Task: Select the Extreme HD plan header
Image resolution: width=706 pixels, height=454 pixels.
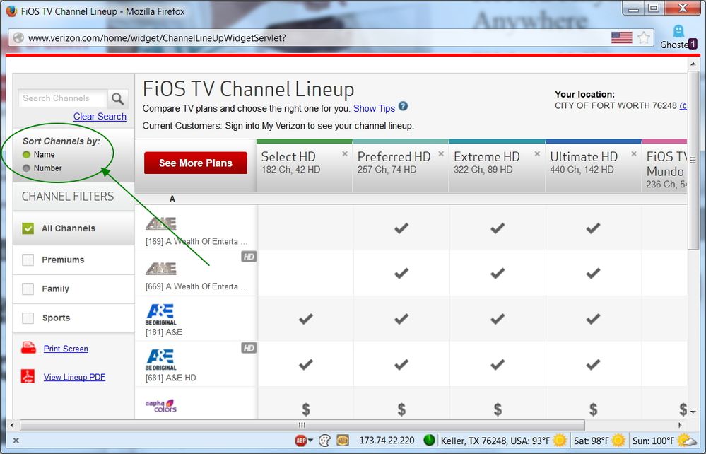Action: click(x=497, y=165)
